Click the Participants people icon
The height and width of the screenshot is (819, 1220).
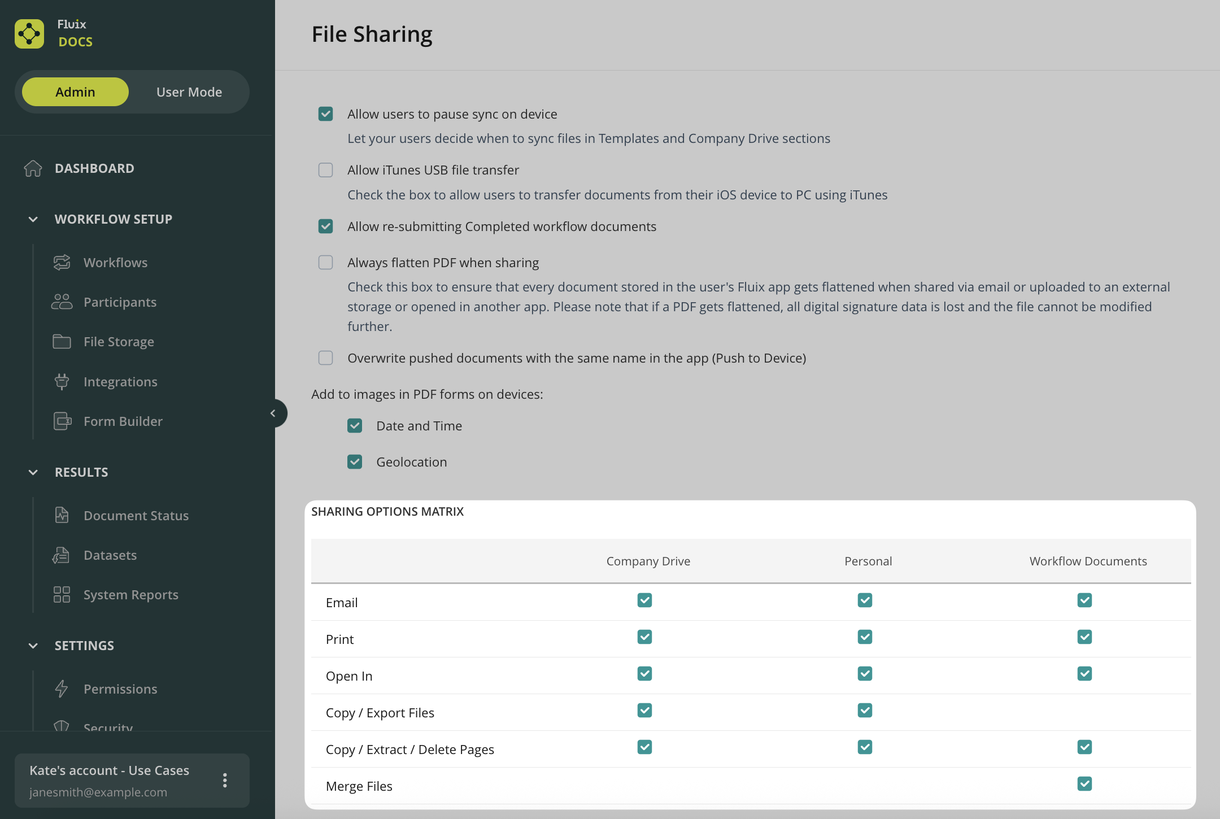(62, 302)
